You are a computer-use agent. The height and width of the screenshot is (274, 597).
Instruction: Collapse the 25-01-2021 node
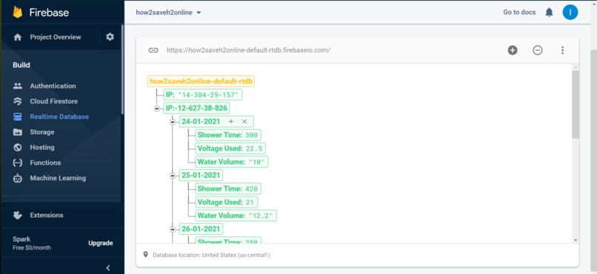click(173, 176)
